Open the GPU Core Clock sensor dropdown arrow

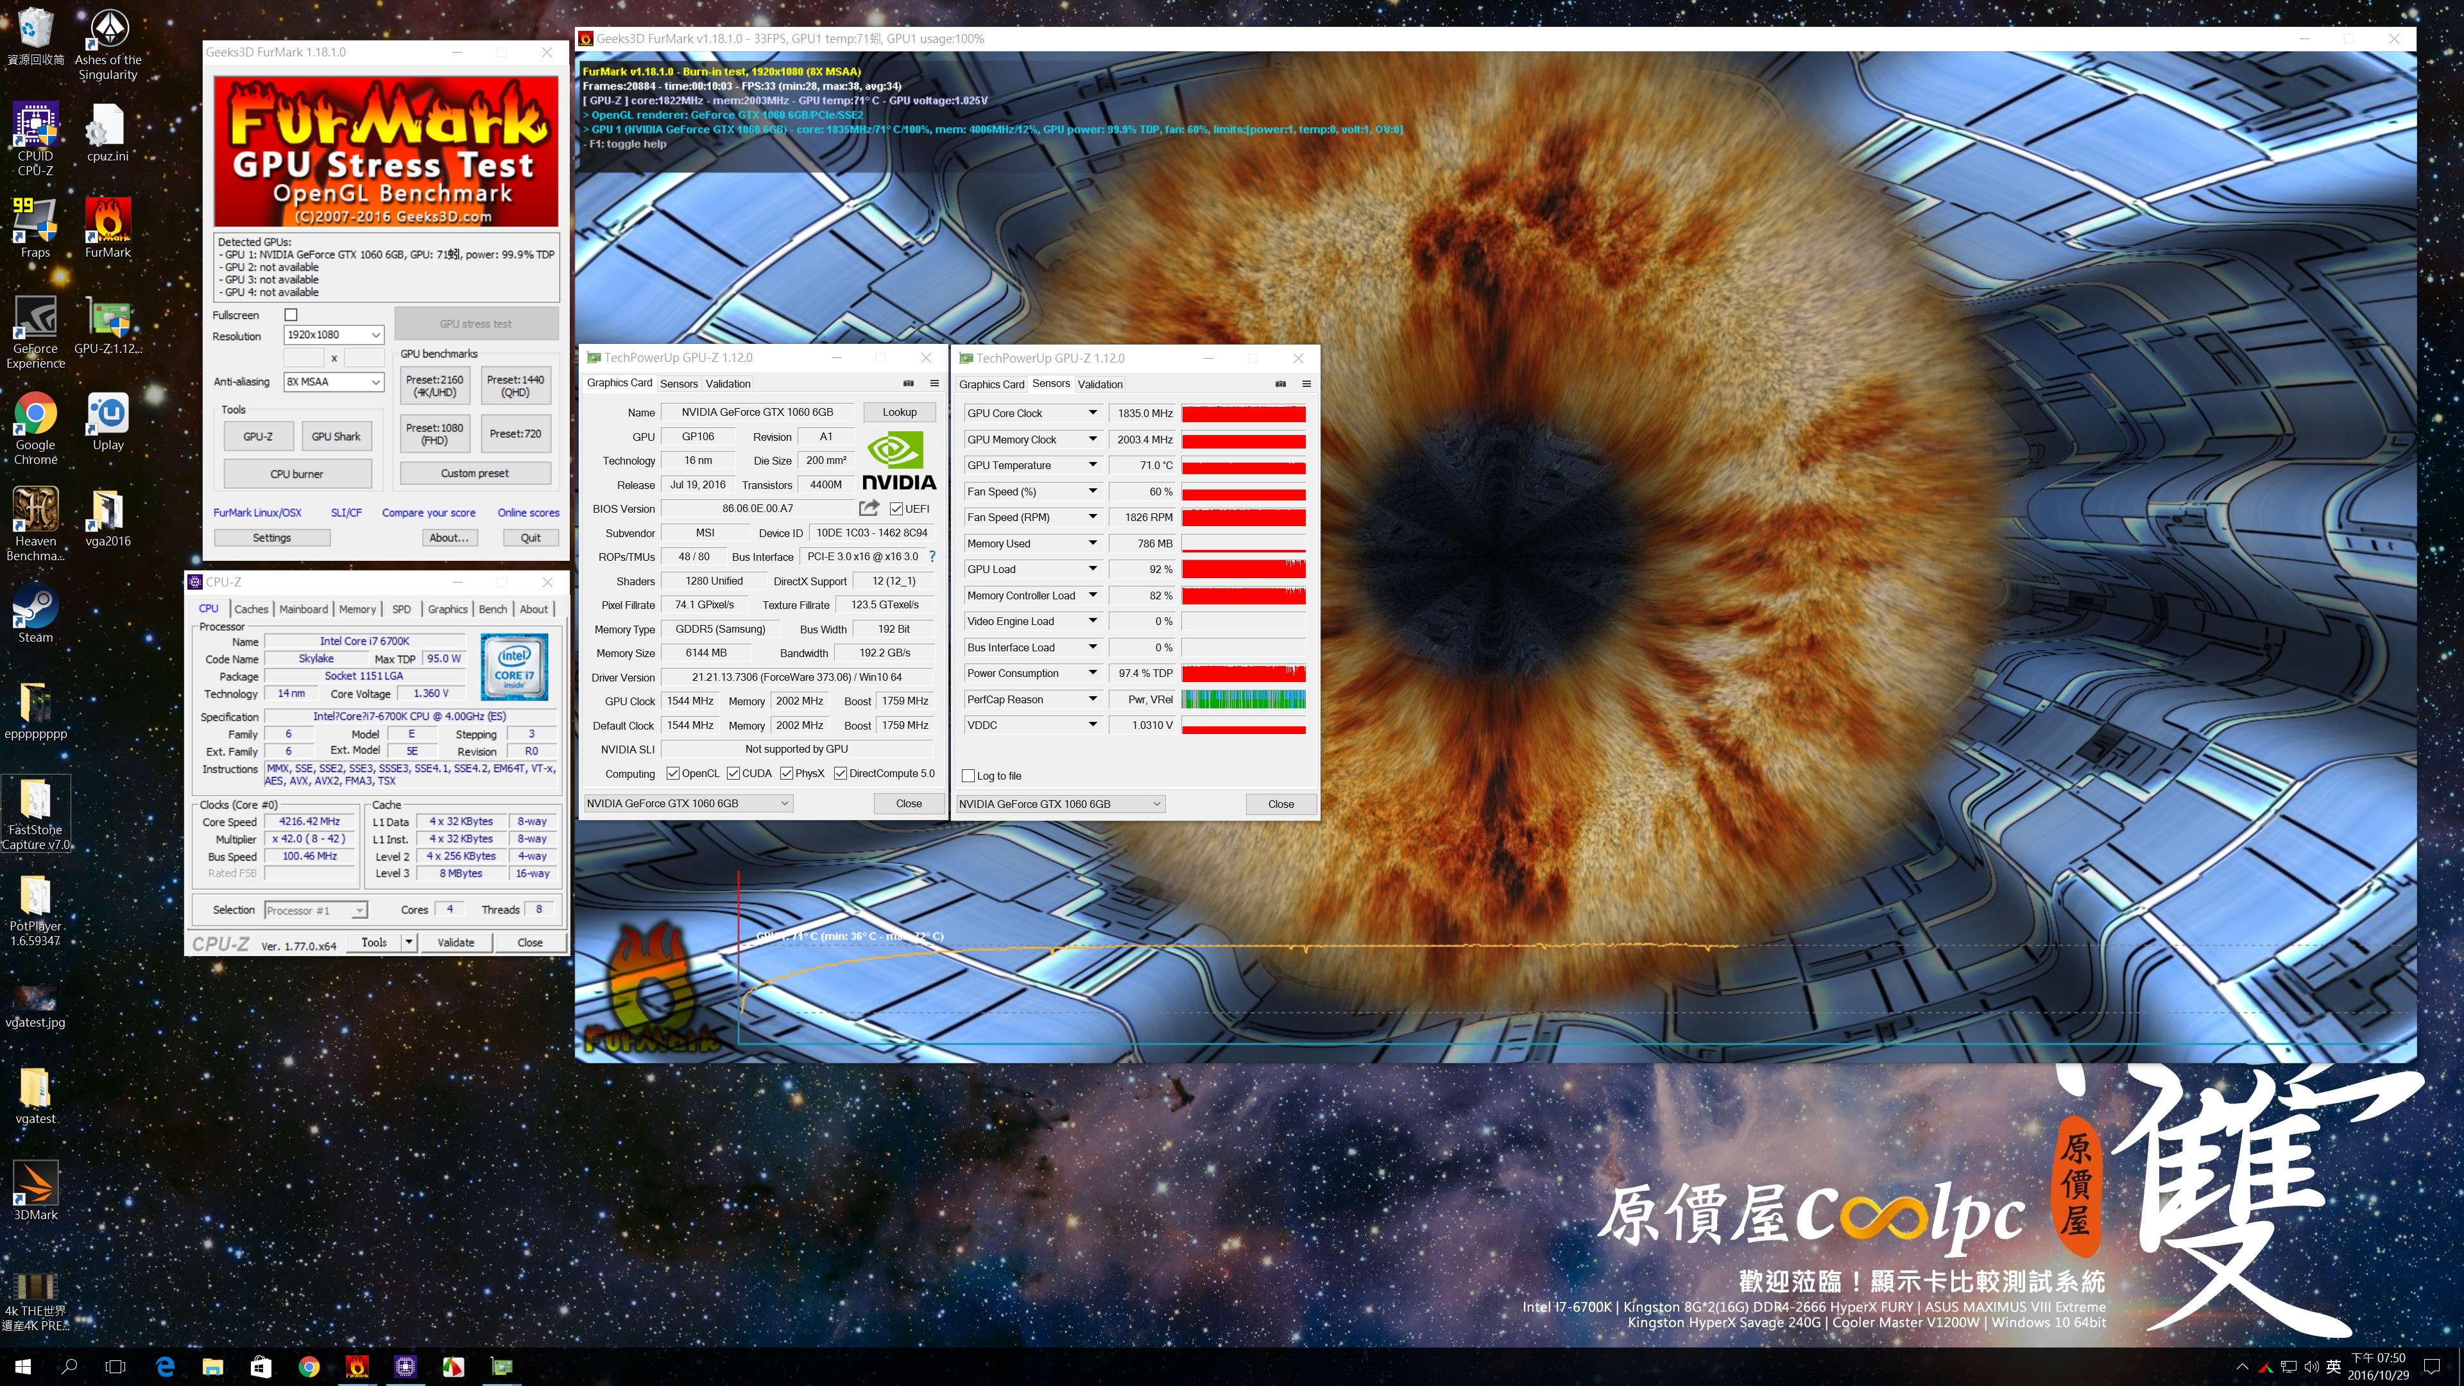click(x=1092, y=413)
